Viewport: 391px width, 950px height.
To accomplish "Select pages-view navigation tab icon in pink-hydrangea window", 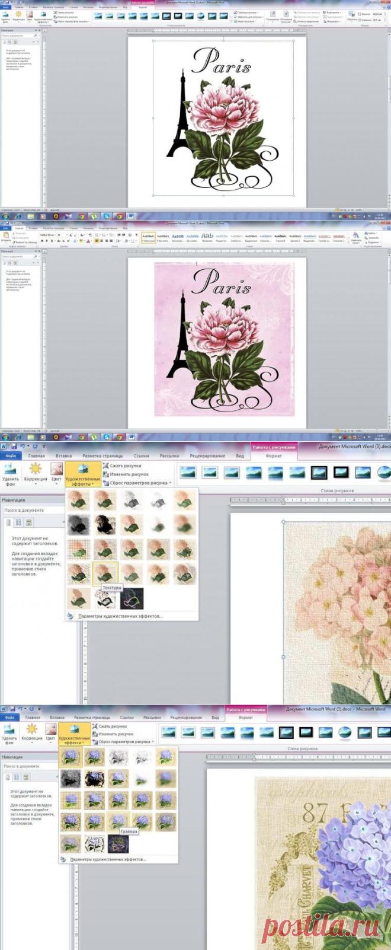I will pyautogui.click(x=18, y=522).
